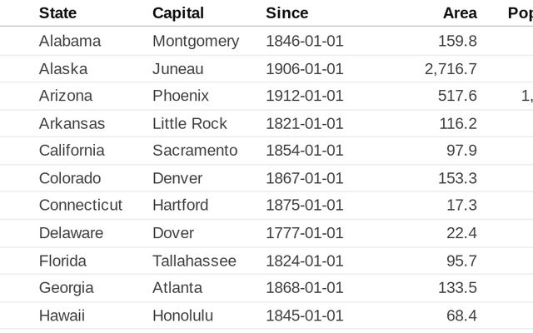Click the date 1846-01-01 for Alabama
The width and height of the screenshot is (533, 333).
tap(304, 41)
